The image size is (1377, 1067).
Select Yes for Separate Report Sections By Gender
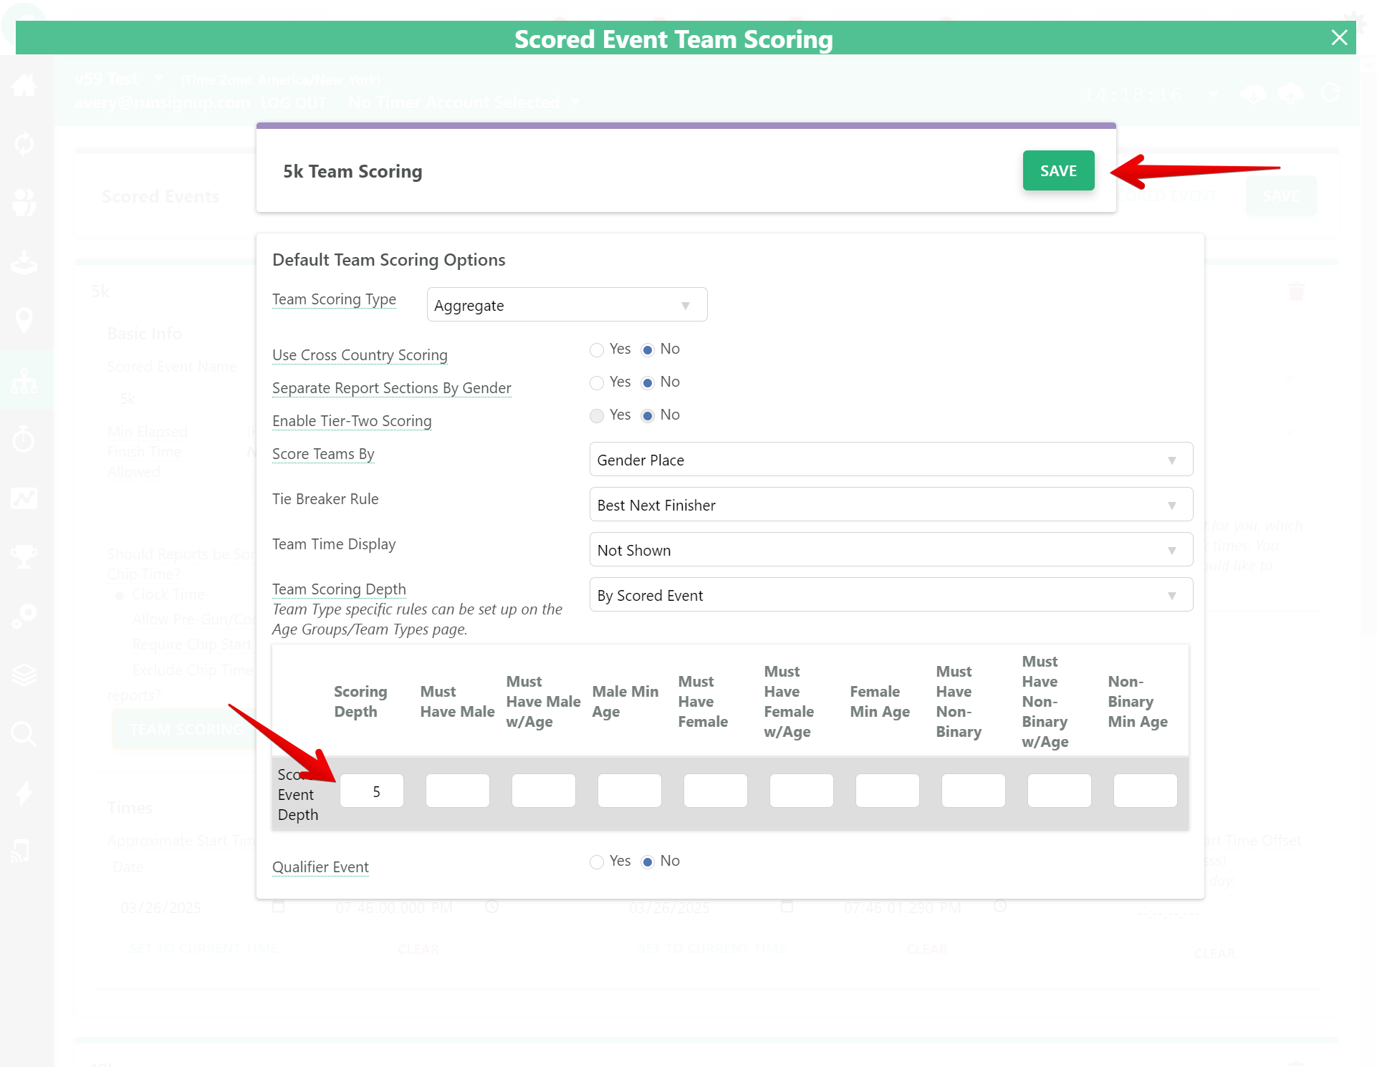(597, 383)
